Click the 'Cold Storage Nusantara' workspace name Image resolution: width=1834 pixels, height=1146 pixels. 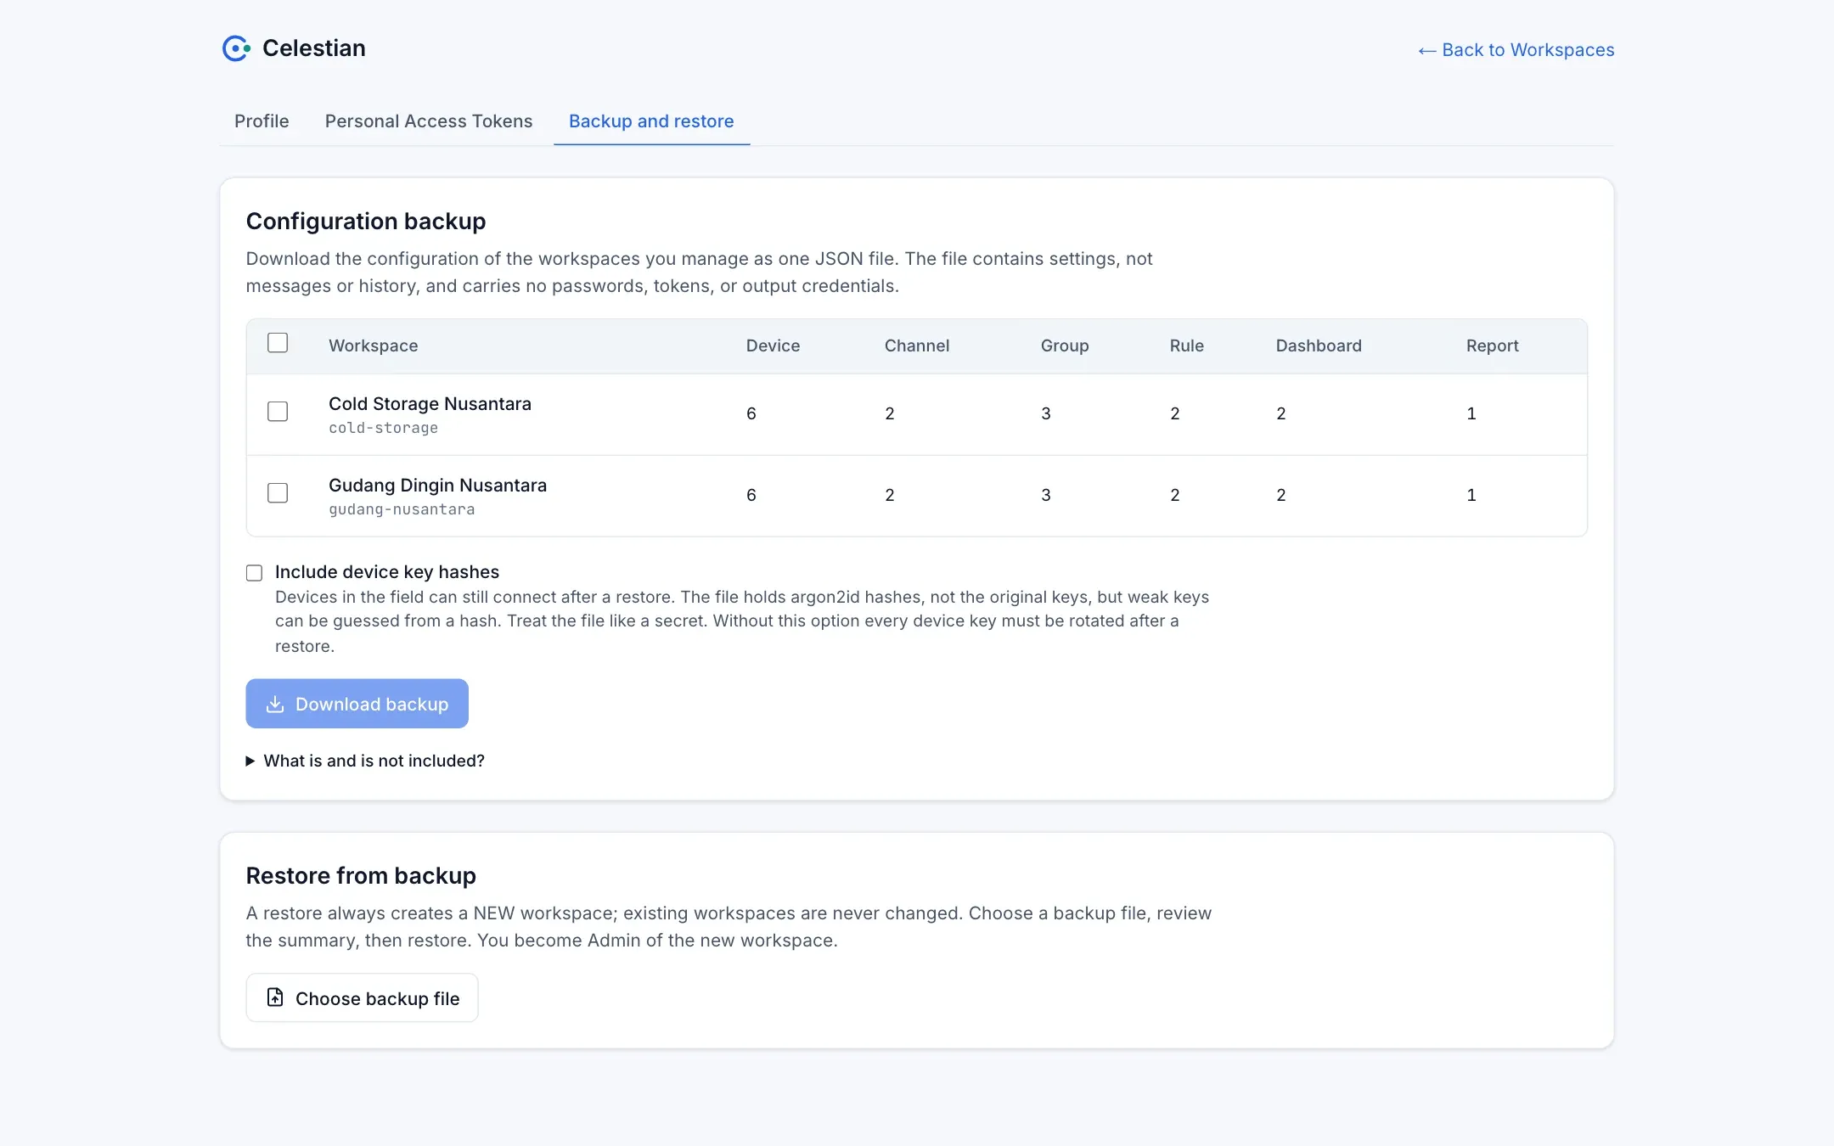point(430,404)
